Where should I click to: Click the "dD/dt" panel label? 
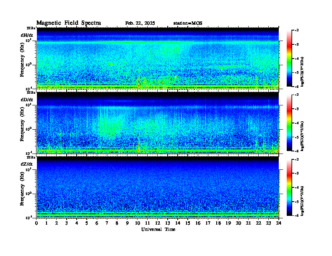tap(27, 100)
